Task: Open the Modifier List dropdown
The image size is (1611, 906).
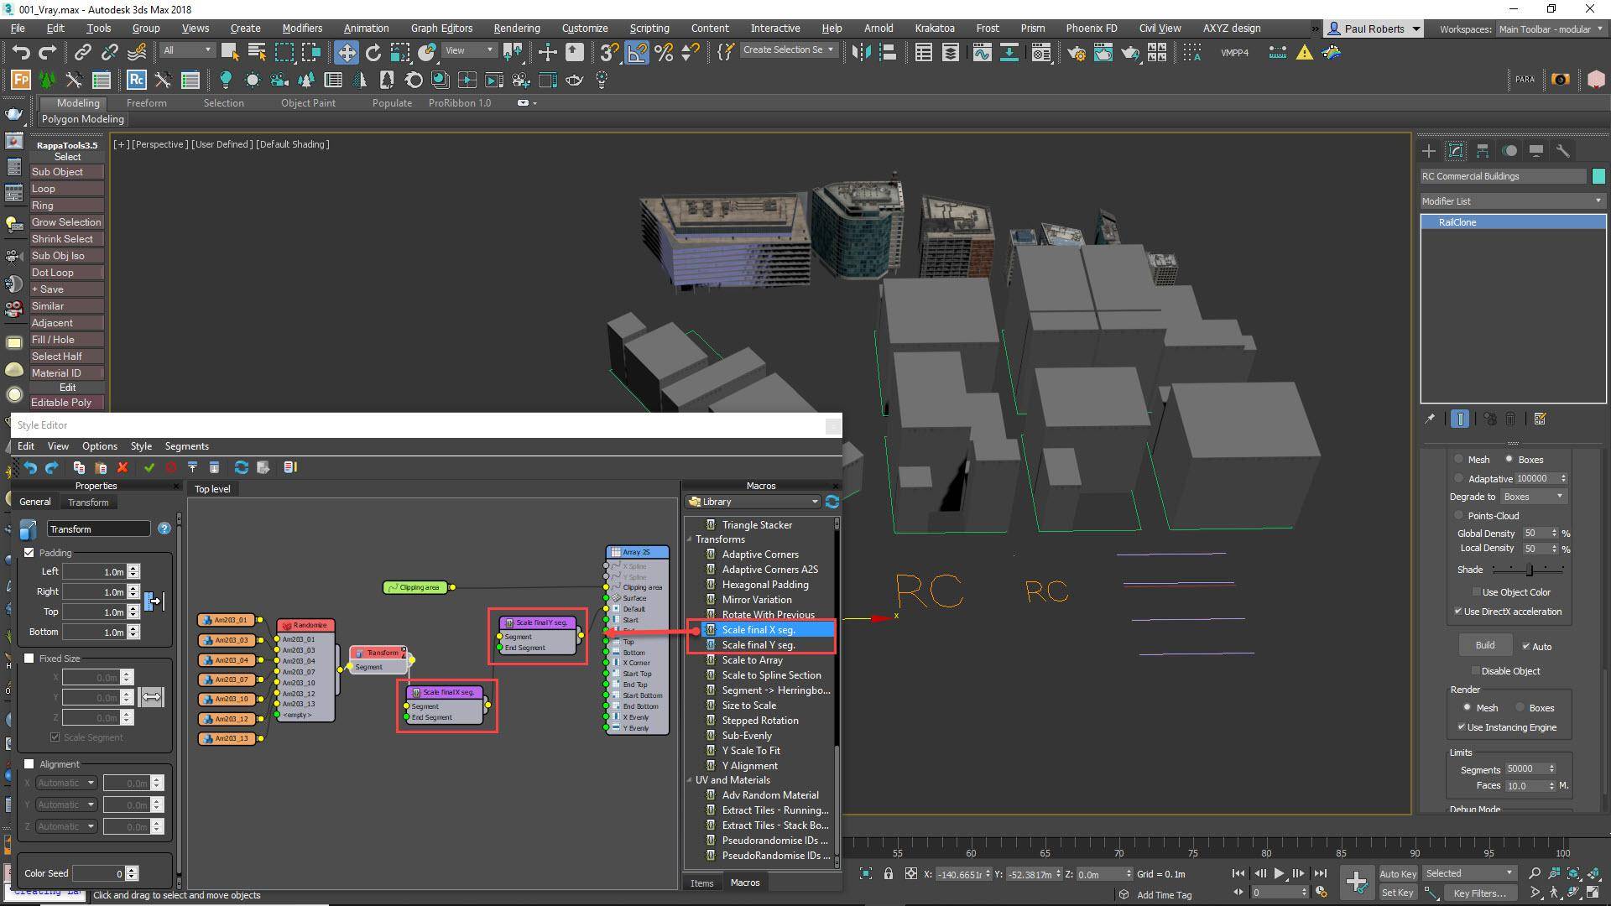Action: 1598,201
